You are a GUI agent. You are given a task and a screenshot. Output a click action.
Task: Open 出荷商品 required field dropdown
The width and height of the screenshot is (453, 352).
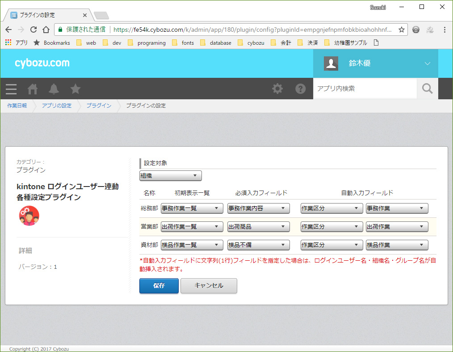(258, 227)
